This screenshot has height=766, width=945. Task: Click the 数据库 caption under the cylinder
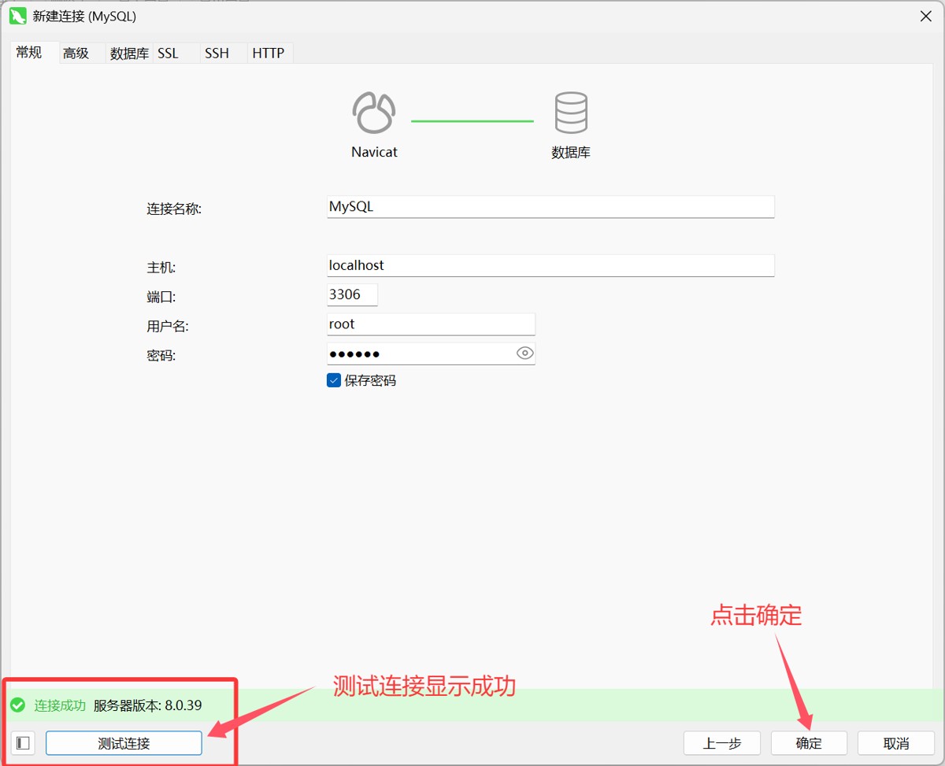[x=571, y=153]
